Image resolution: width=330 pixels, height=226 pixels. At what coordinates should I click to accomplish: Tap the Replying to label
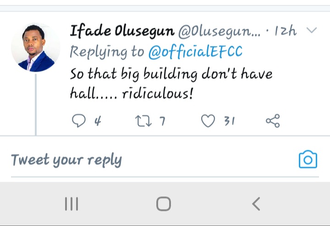107,52
